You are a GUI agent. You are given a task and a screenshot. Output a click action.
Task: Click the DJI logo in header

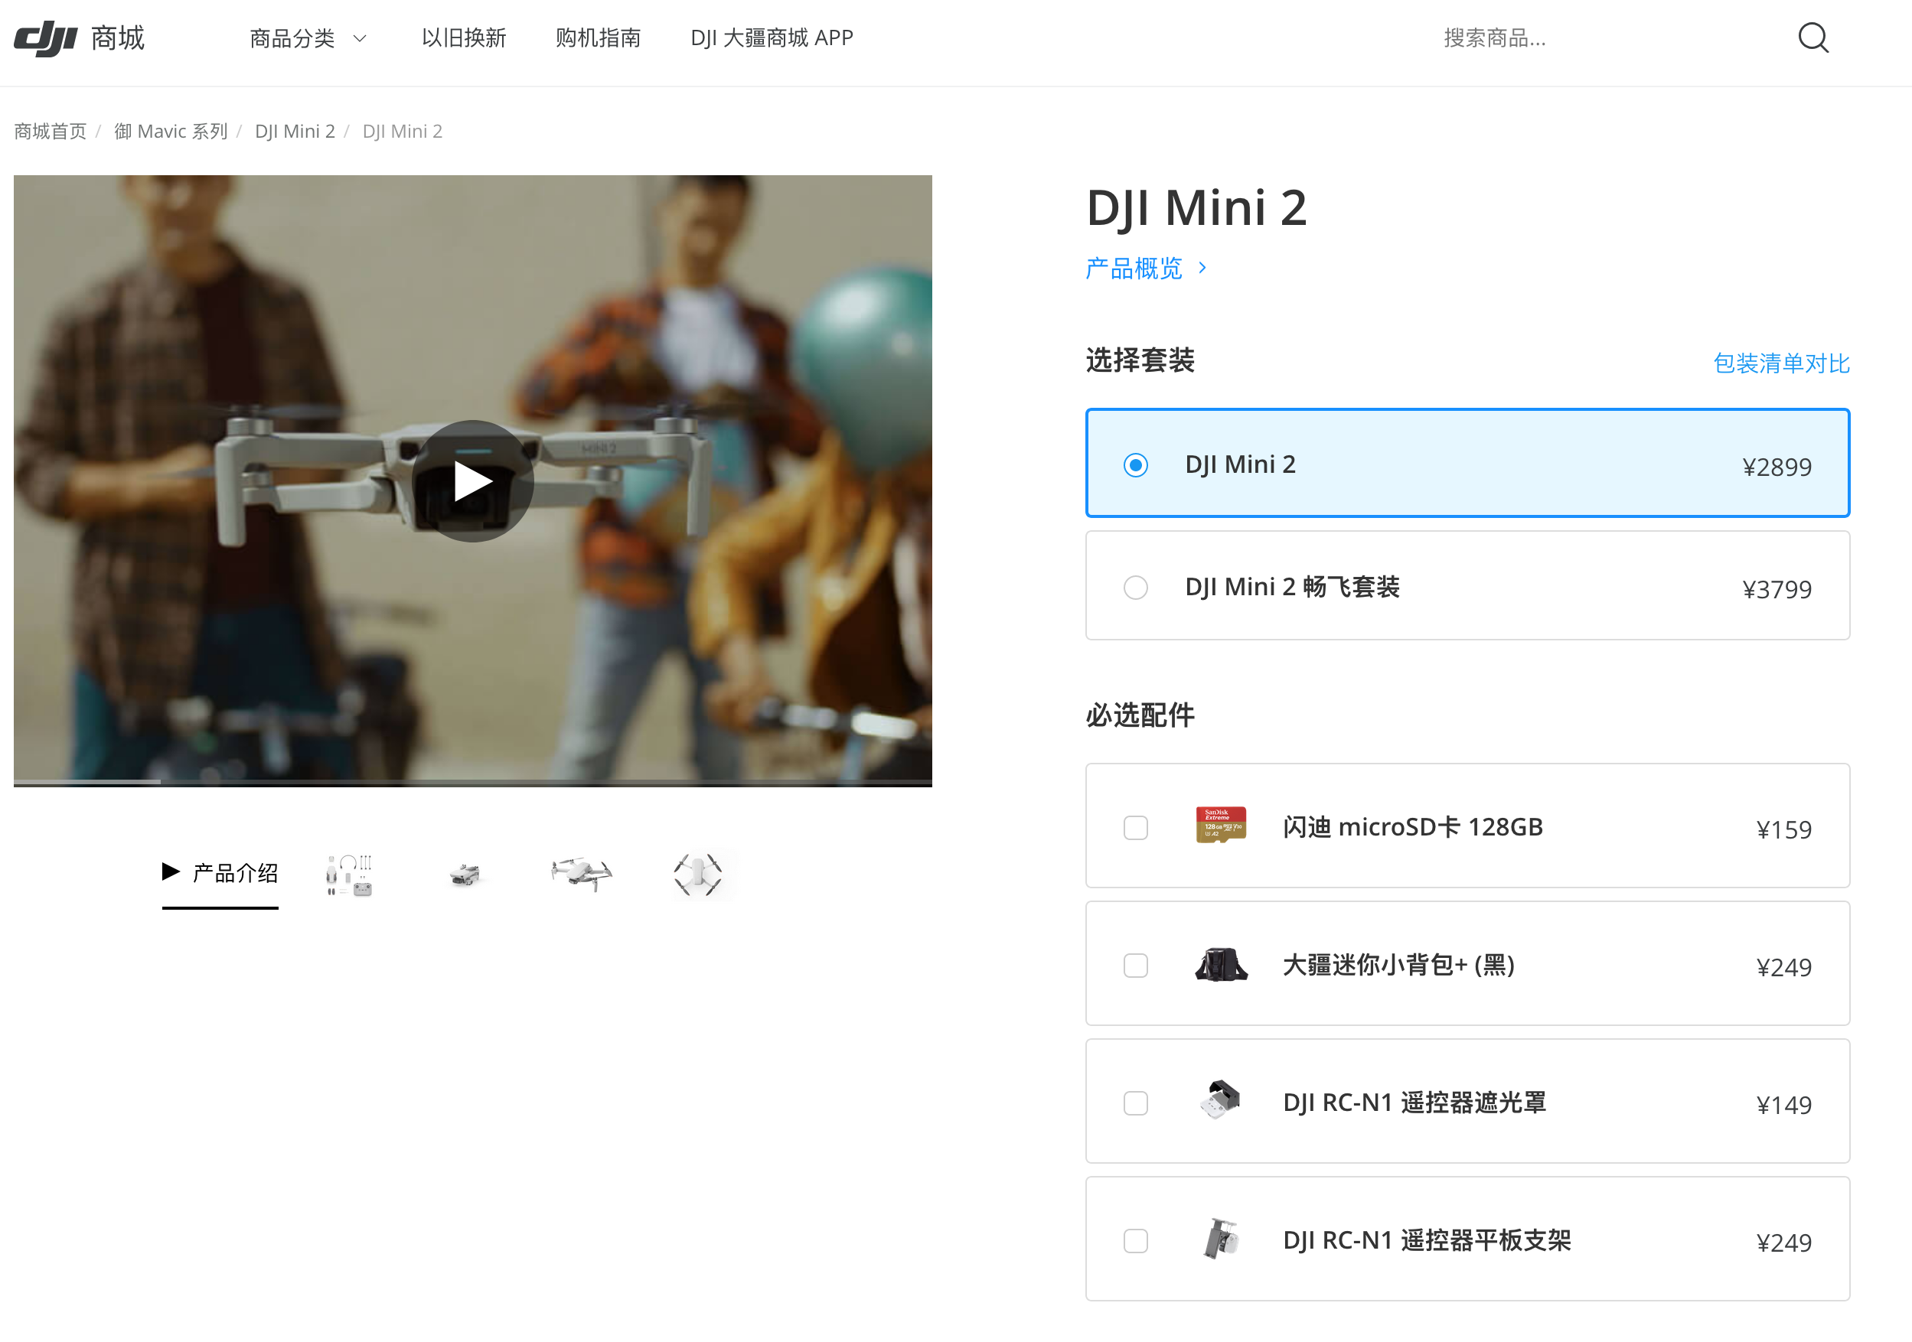[45, 38]
